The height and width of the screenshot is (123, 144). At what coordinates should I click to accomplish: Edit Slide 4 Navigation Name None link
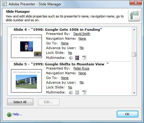(82, 38)
